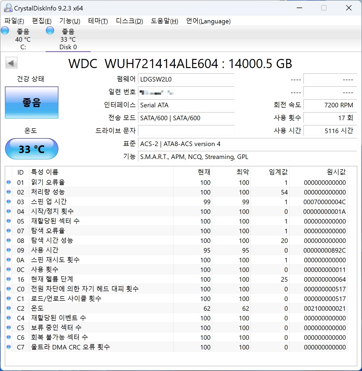Select the C: drive tab at 40 °C
362x371 pixels.
click(x=23, y=39)
